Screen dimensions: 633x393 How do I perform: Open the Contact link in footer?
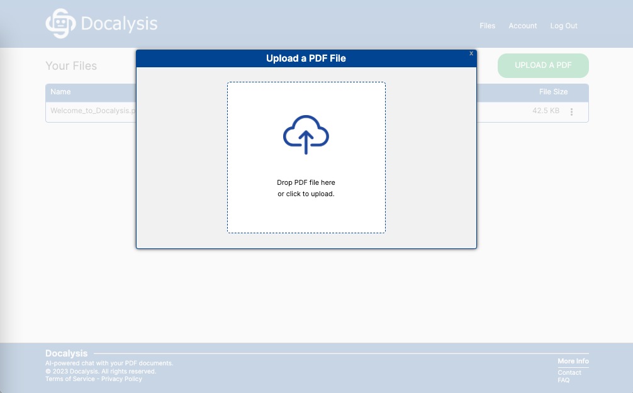click(x=569, y=372)
